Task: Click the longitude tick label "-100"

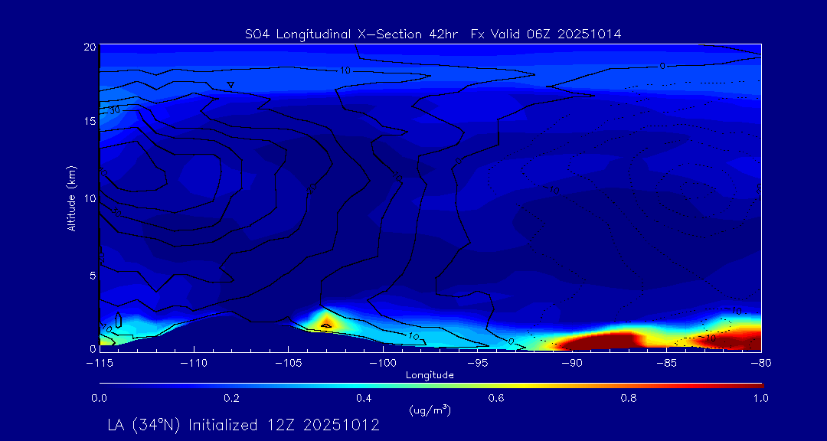Action: pos(383,364)
